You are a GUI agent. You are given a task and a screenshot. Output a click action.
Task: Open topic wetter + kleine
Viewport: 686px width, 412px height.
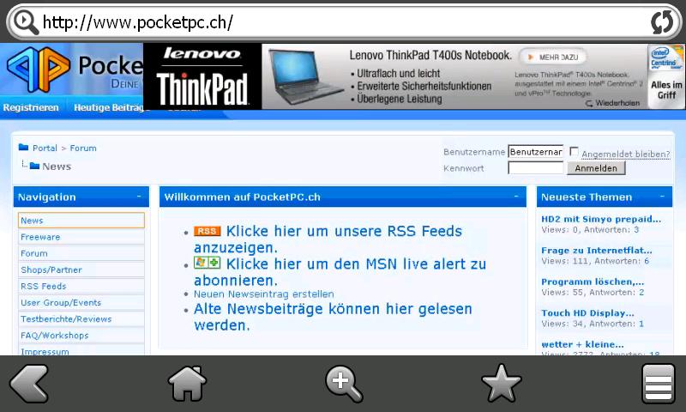582,344
